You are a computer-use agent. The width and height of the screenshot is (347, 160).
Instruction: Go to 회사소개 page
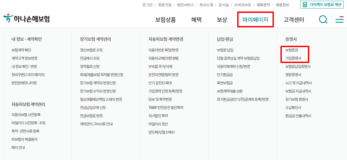[x=206, y=5]
